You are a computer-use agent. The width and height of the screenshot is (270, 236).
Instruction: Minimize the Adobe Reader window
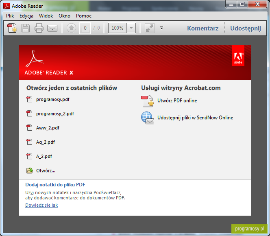[x=231, y=4]
